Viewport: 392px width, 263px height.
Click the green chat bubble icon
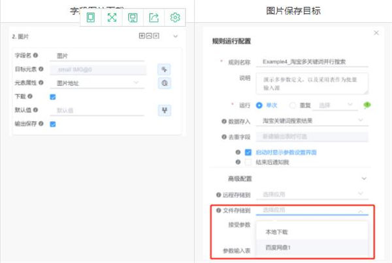click(x=367, y=105)
